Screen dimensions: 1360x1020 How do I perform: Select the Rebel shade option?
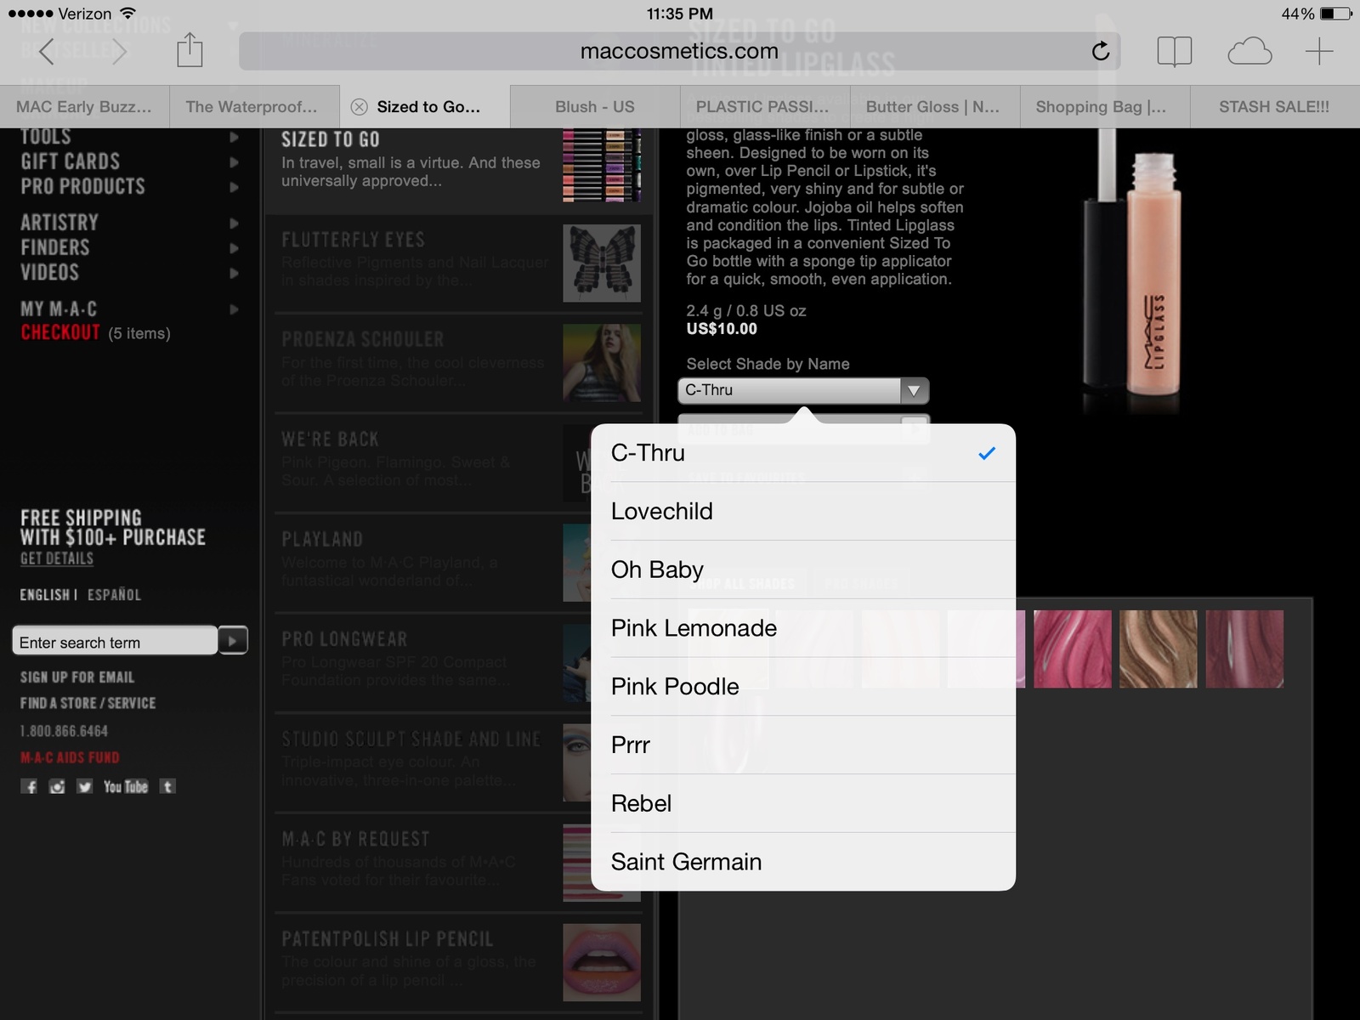803,803
